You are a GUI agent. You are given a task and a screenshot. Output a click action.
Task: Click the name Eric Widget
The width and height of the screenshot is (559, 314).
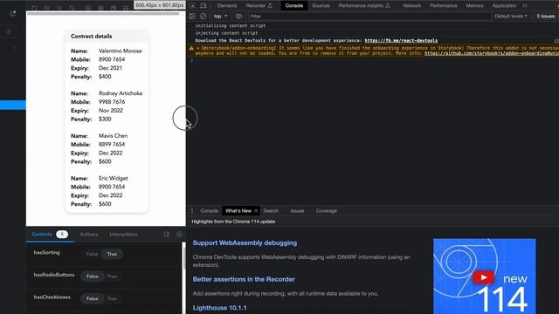click(x=113, y=178)
